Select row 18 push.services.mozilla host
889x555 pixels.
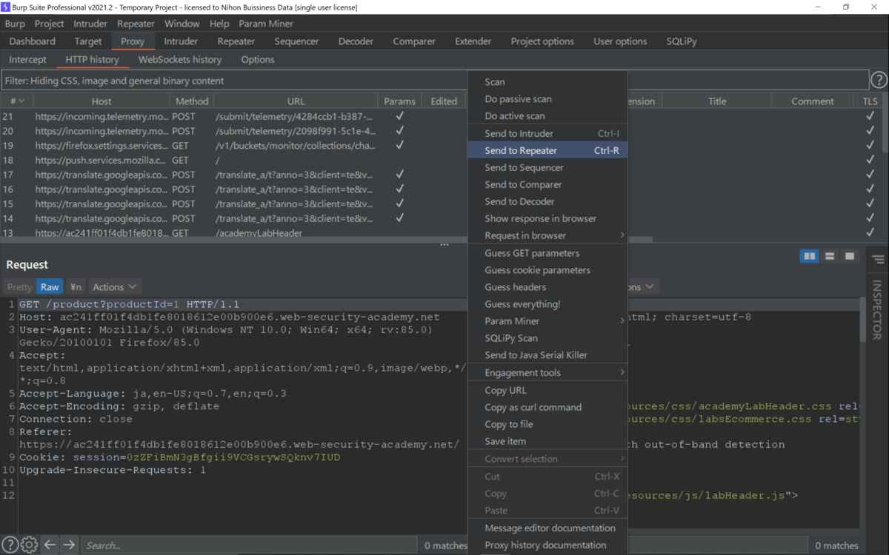click(101, 160)
